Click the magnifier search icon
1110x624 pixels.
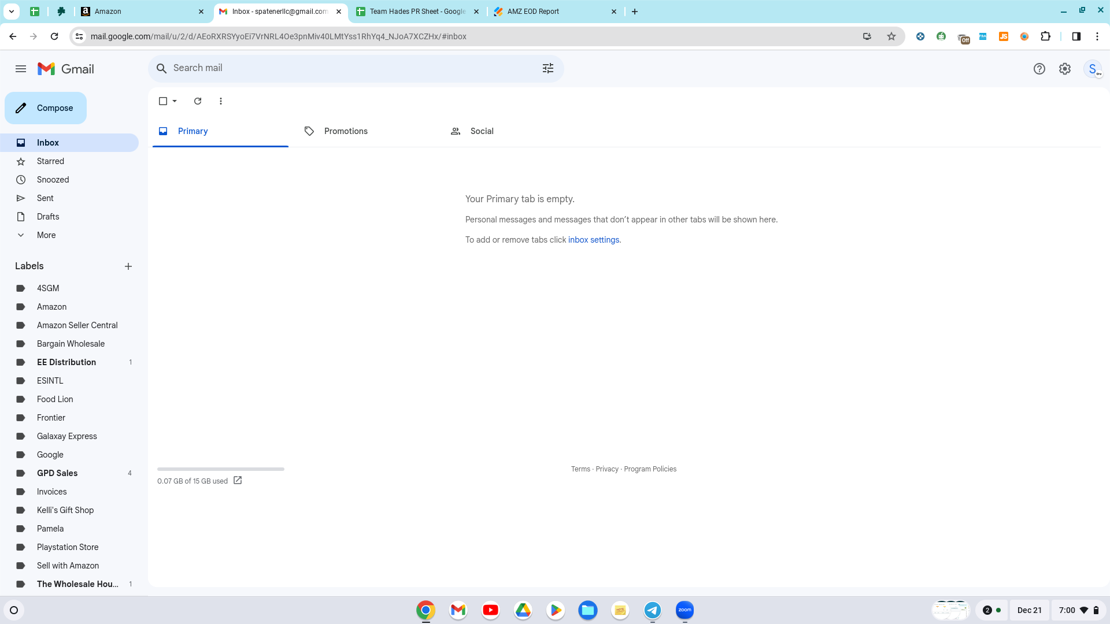tap(162, 68)
